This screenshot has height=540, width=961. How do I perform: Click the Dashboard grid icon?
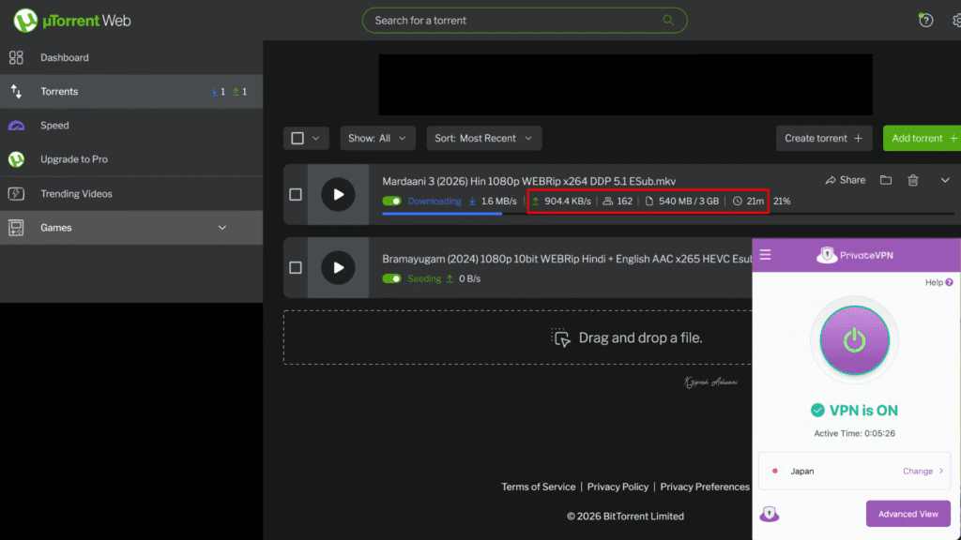coord(16,57)
